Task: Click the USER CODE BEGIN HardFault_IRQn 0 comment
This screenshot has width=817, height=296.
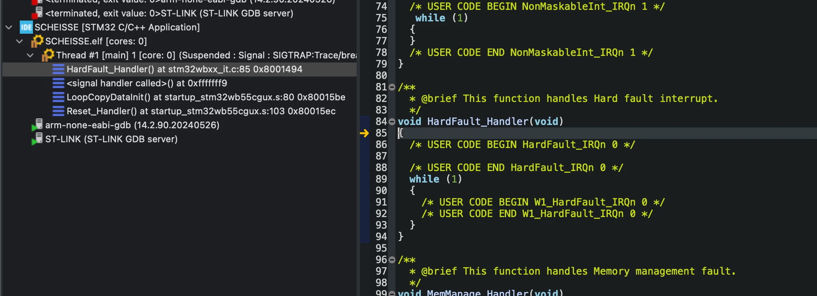Action: point(522,145)
